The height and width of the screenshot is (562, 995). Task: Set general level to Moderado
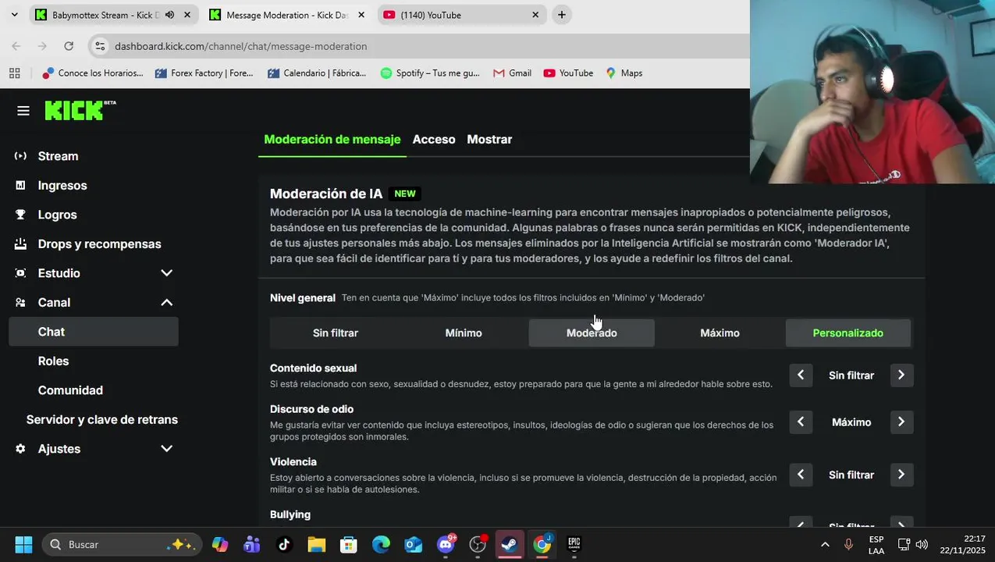point(592,333)
